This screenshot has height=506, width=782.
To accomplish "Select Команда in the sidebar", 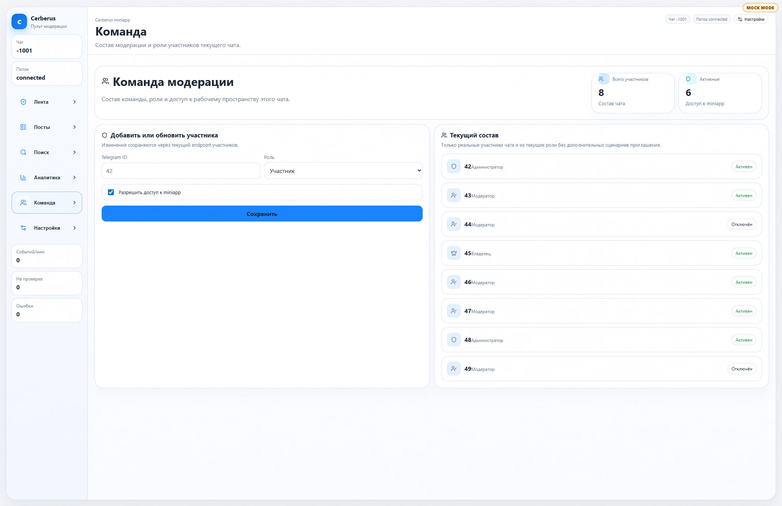I will 47,203.
